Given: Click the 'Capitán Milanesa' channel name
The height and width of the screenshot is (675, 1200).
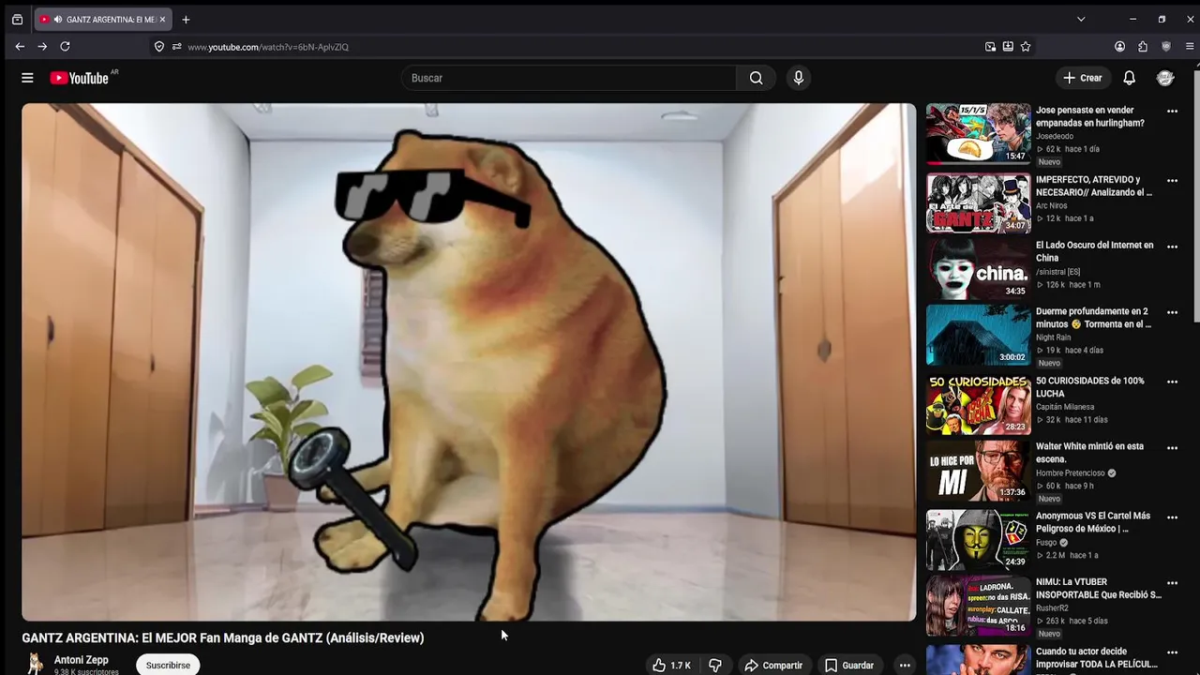Looking at the screenshot, I should pyautogui.click(x=1065, y=407).
